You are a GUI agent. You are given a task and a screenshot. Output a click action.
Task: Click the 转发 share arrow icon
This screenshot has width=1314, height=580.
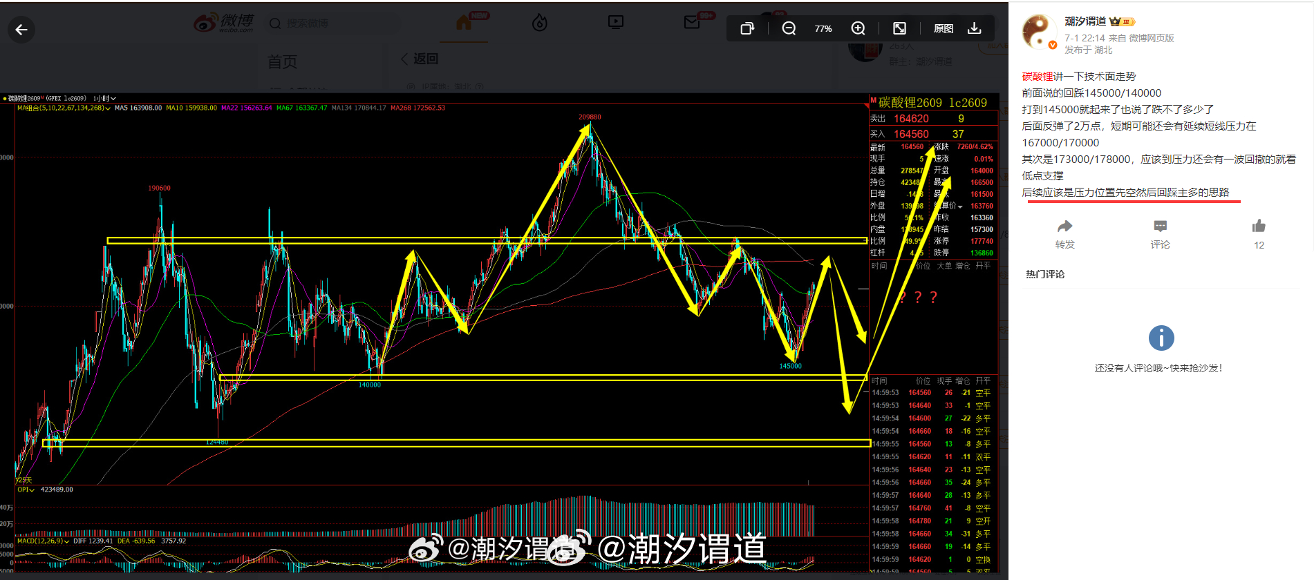(x=1064, y=226)
